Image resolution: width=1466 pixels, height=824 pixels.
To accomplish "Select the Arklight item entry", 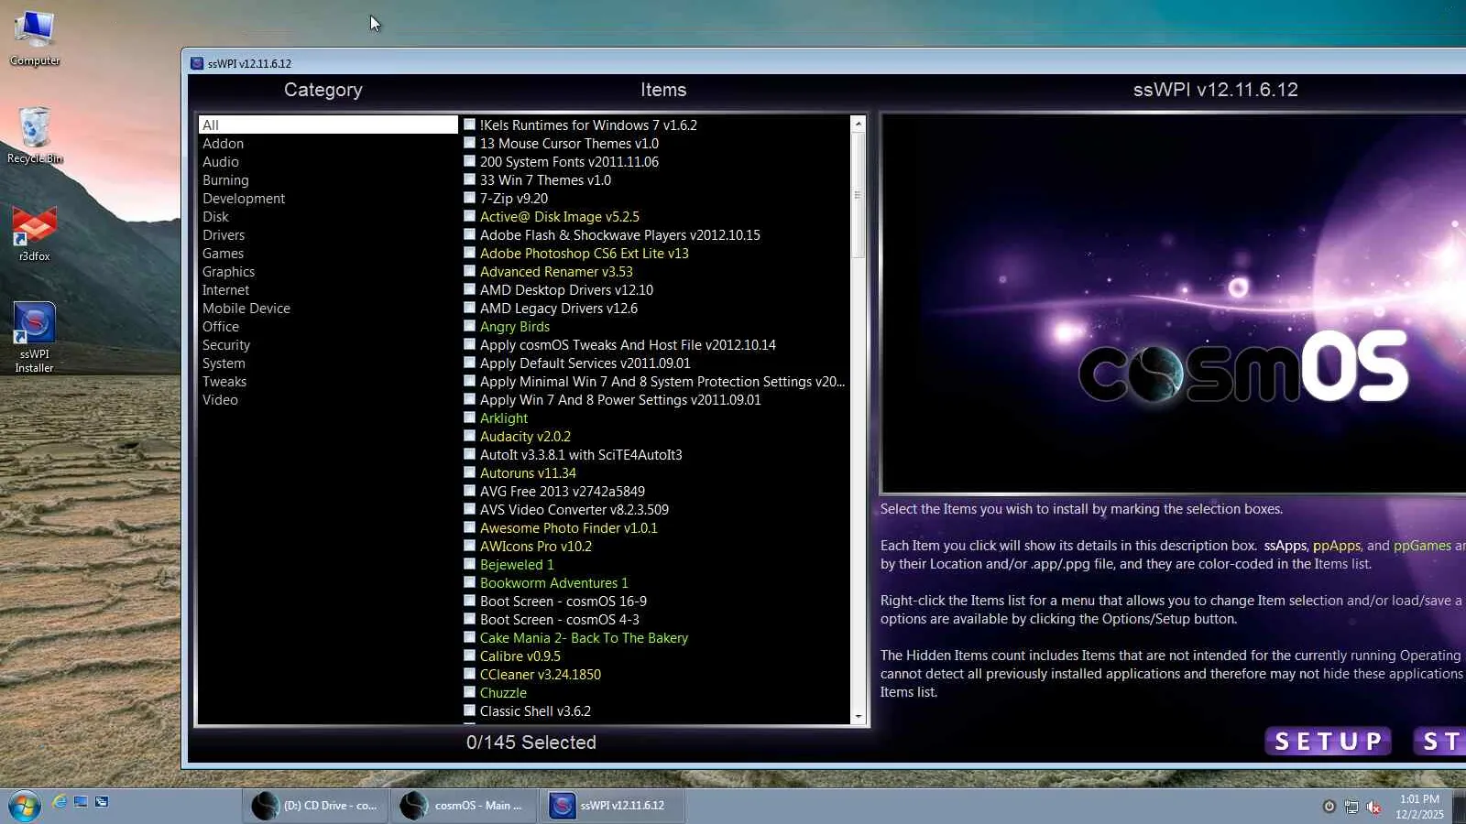I will [x=503, y=417].
